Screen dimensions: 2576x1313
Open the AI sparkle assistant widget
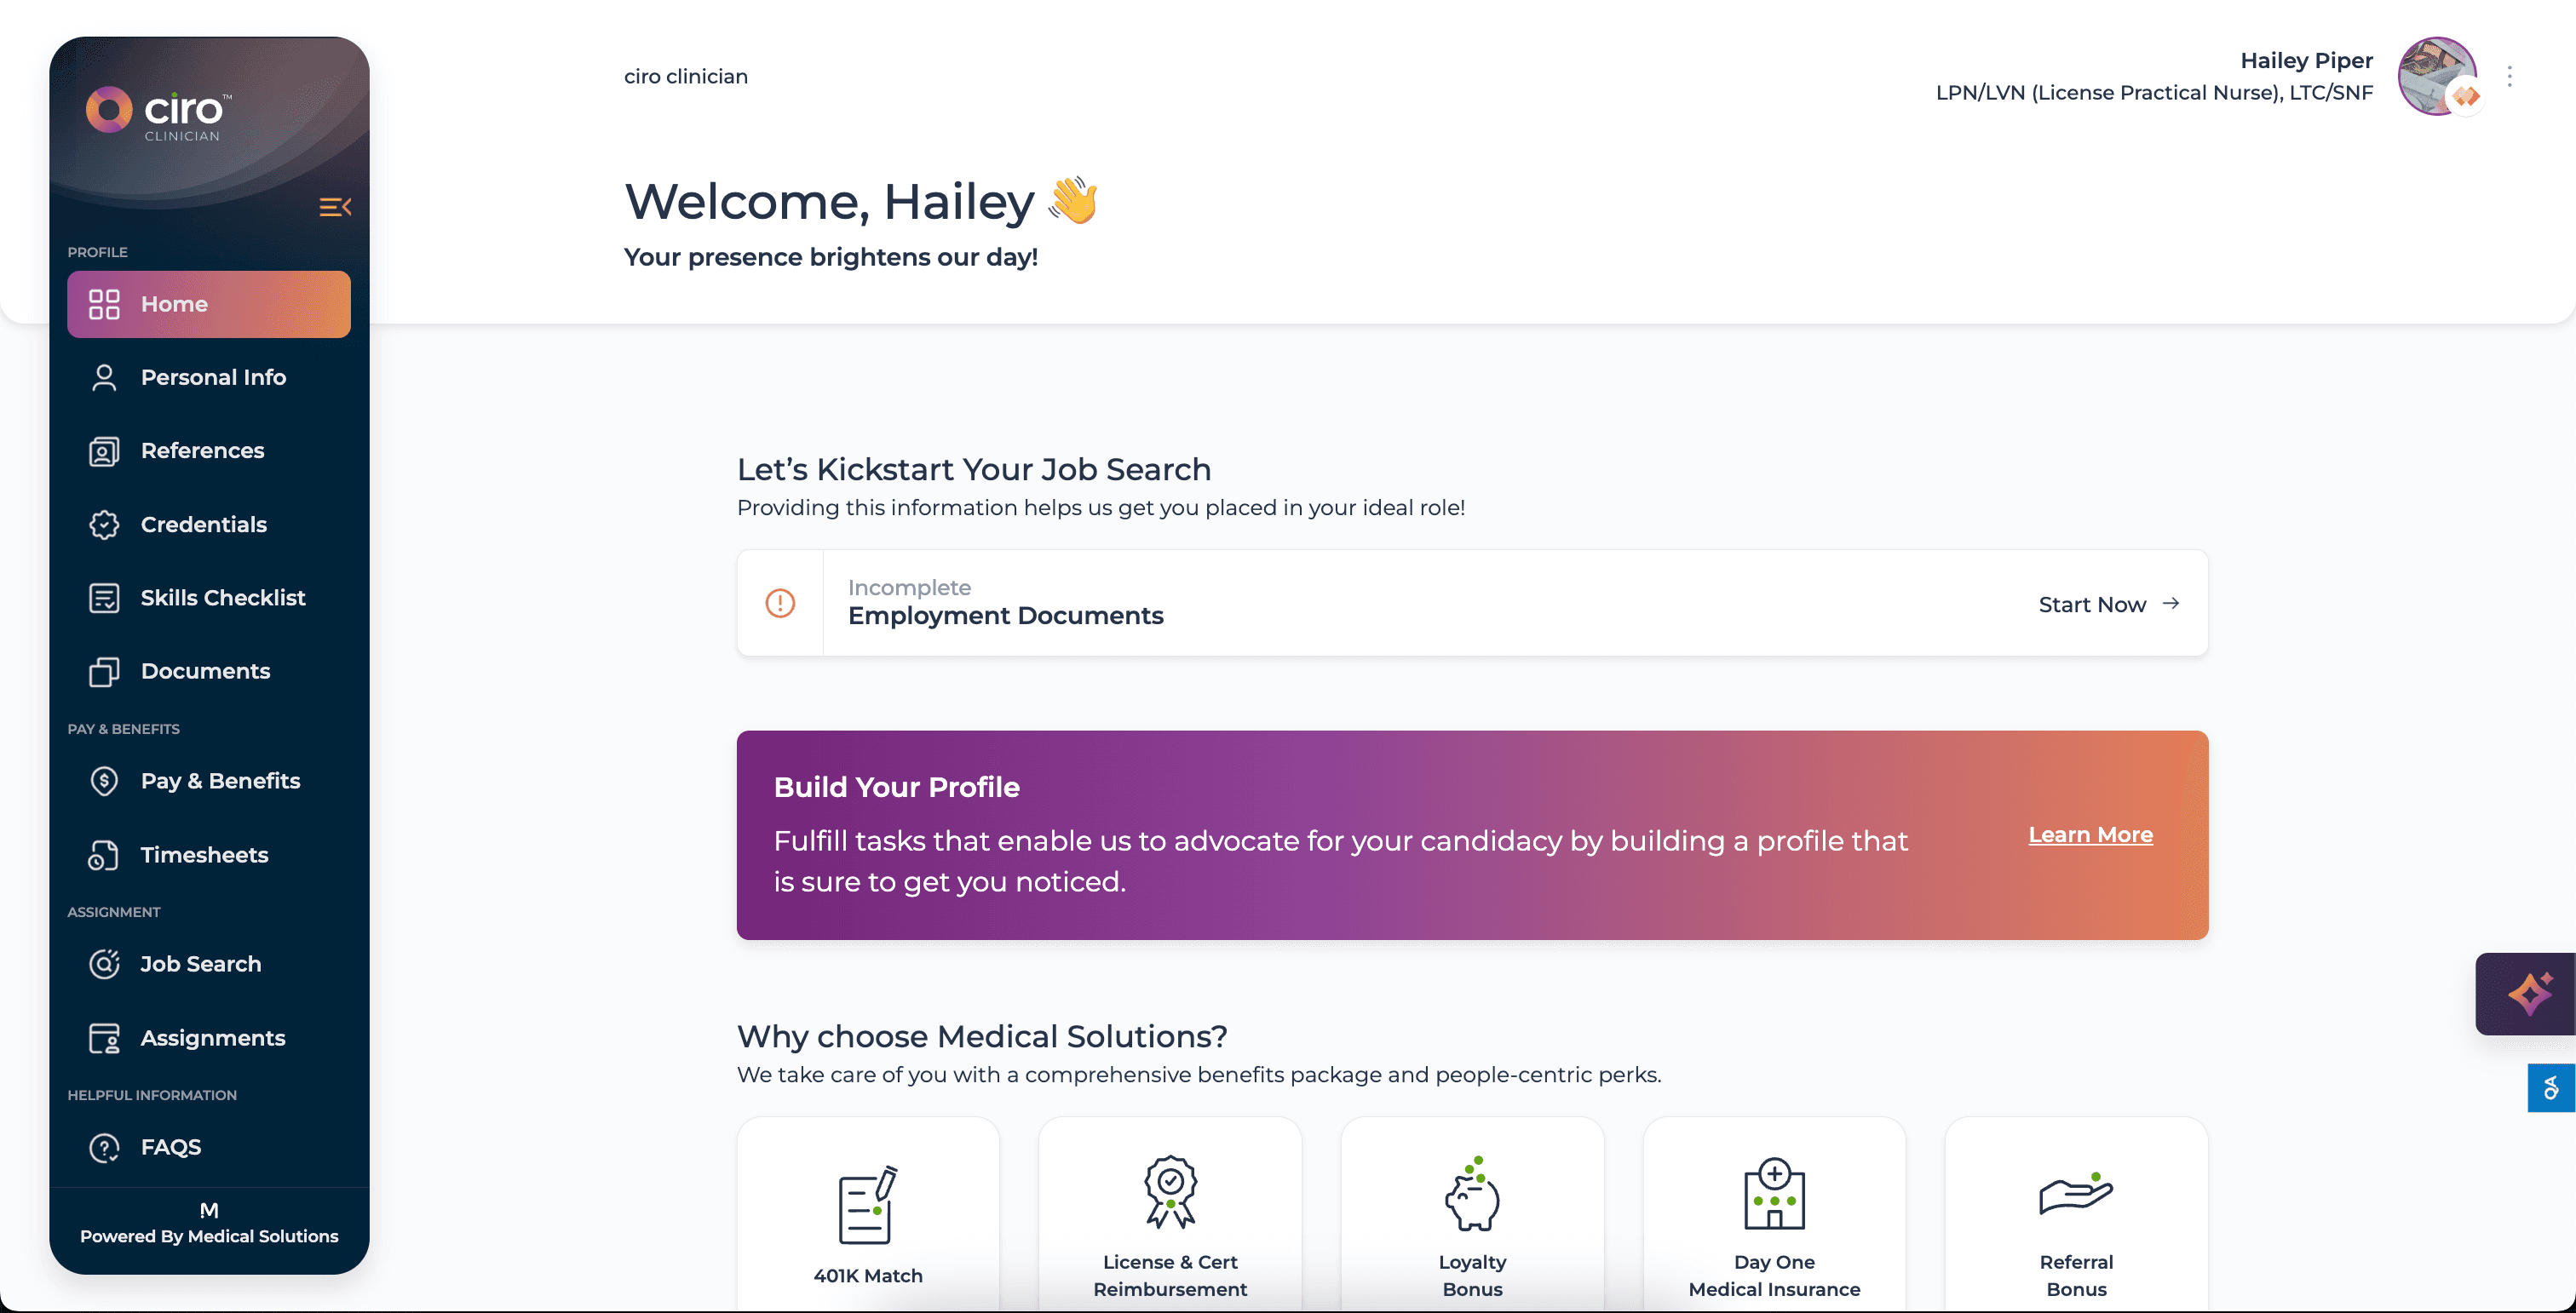2528,993
